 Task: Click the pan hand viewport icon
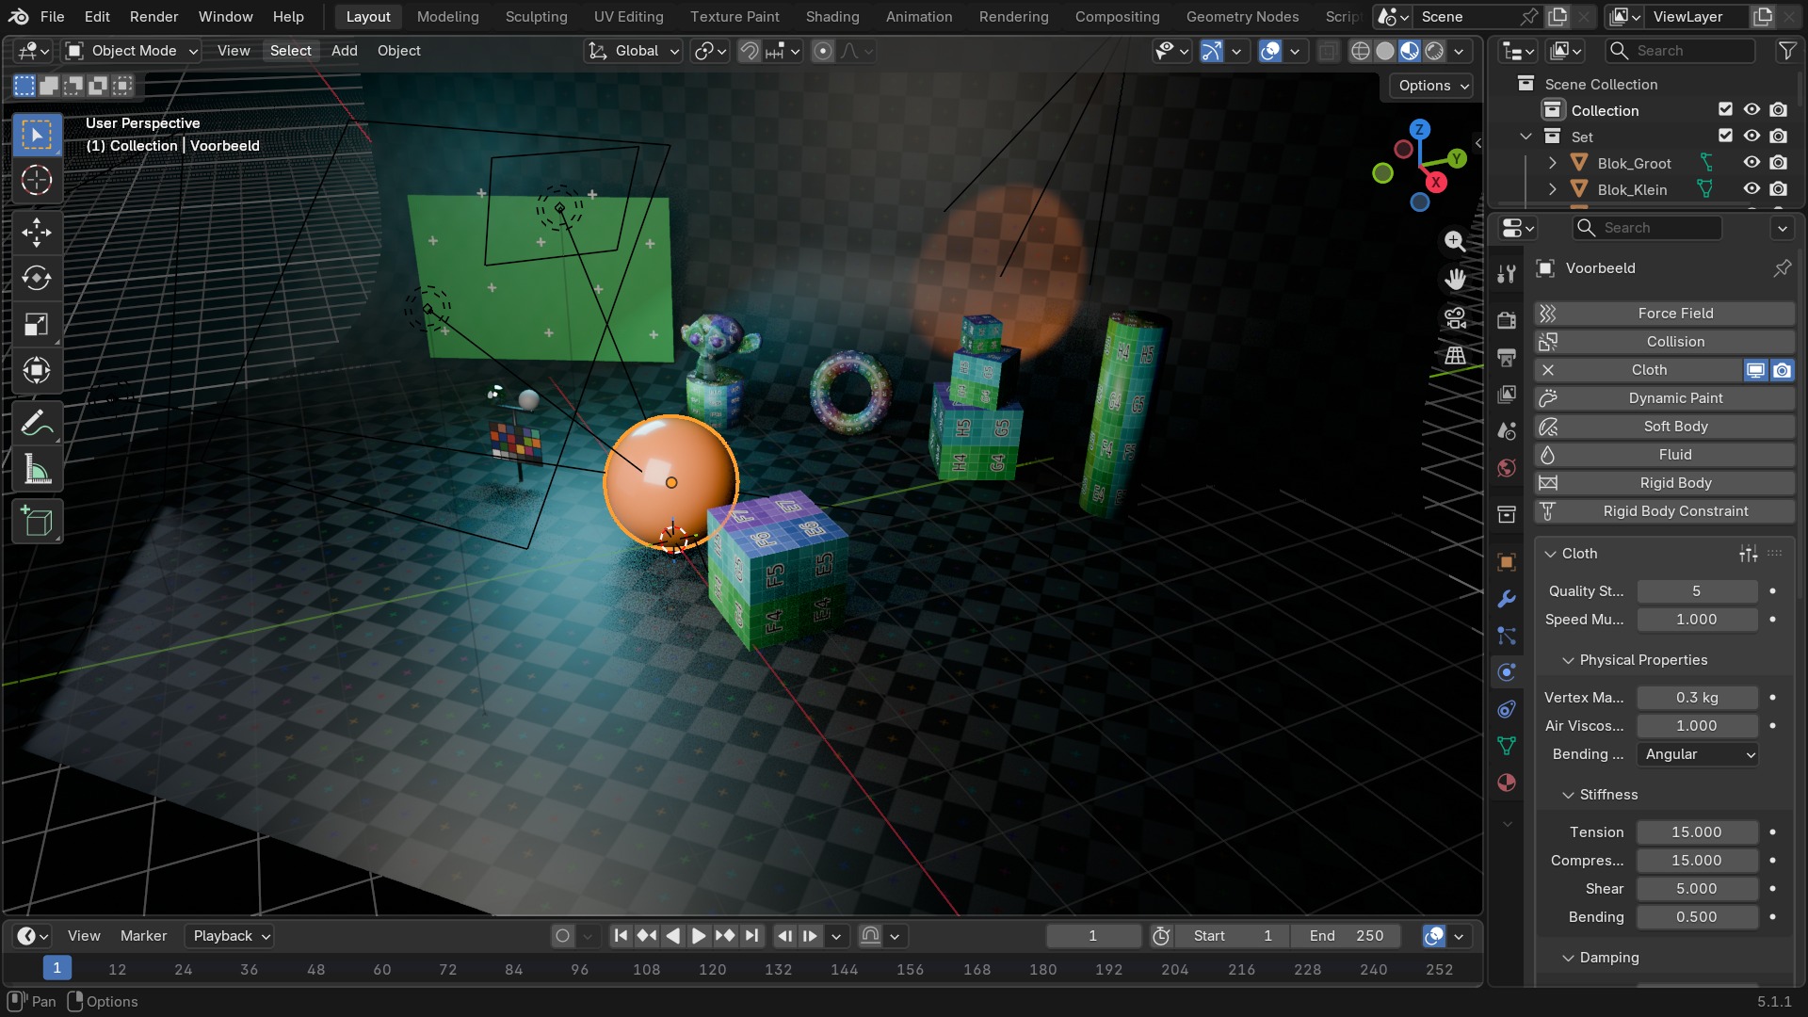coord(1455,279)
